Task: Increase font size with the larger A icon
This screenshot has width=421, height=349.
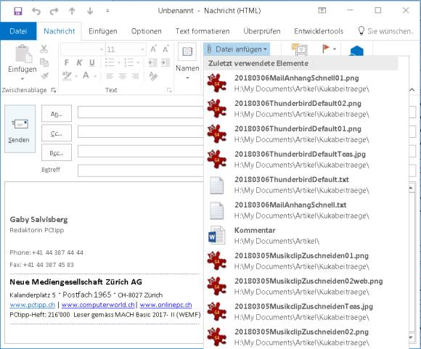Action: point(153,49)
